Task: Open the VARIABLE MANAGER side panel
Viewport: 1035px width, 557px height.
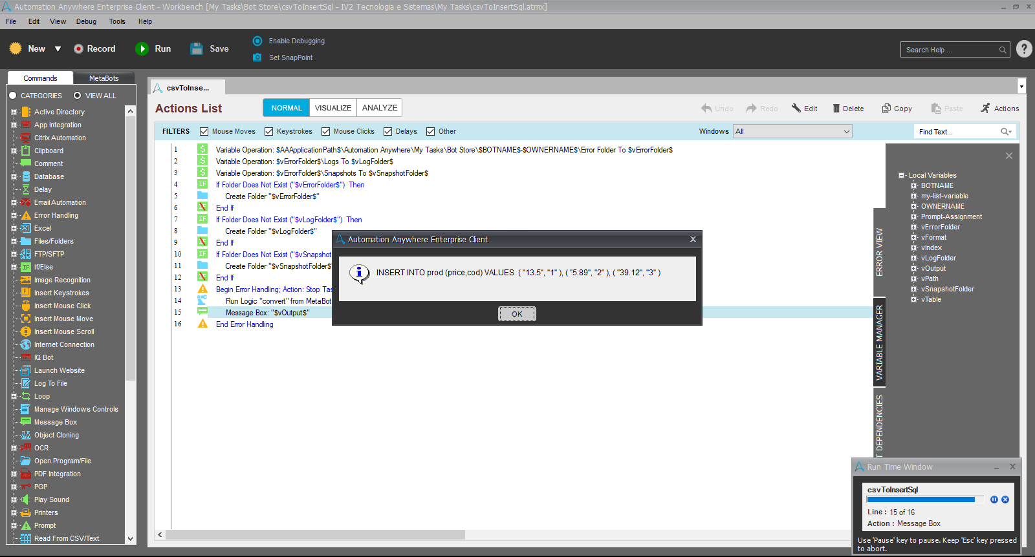Action: tap(879, 342)
